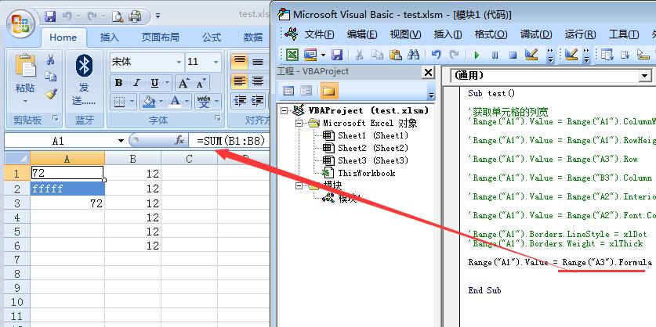This screenshot has height=327, width=656.
Task: Open the (通用) object dropdown in code window
Action: (644, 76)
